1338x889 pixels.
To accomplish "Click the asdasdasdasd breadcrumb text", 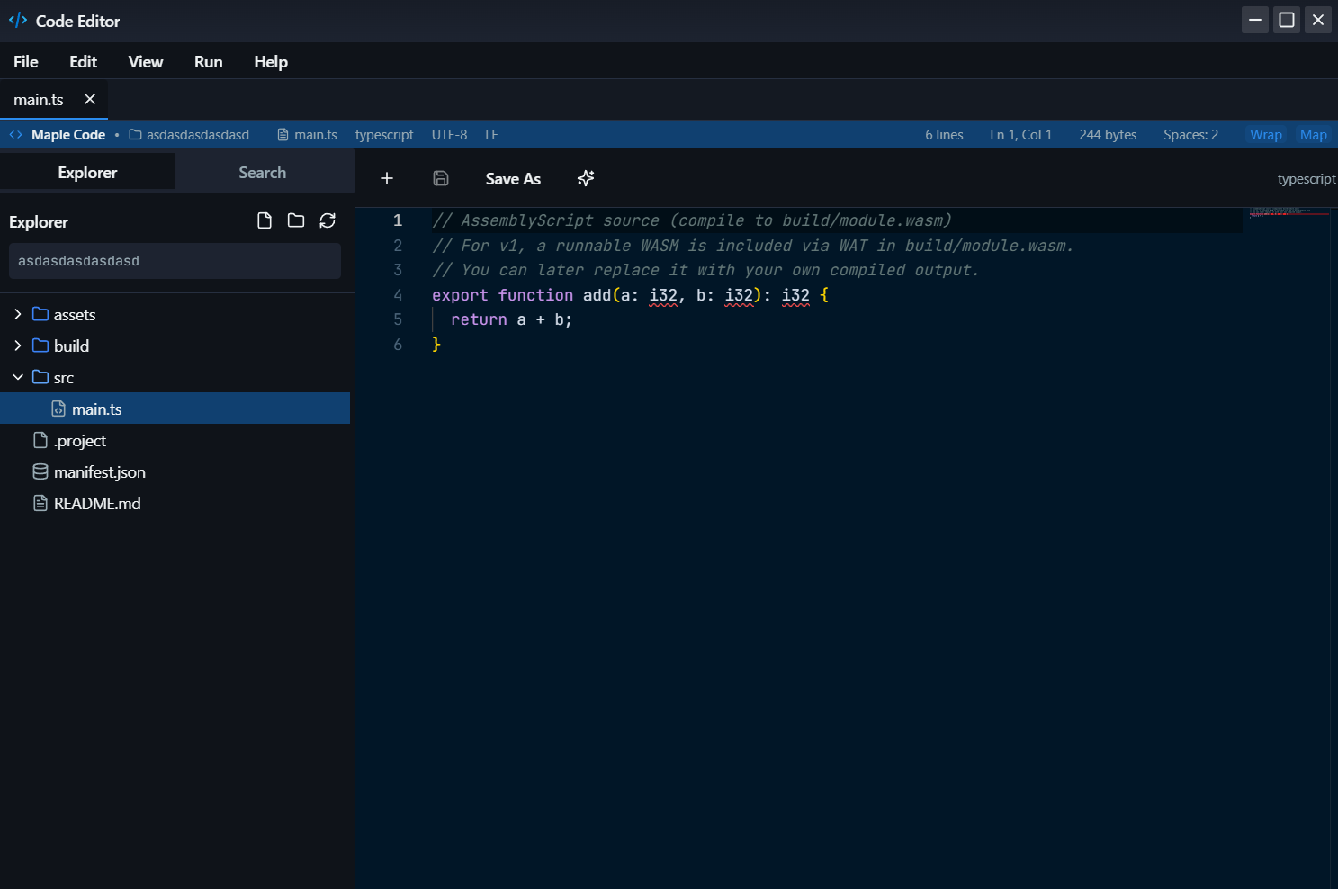I will (x=198, y=134).
